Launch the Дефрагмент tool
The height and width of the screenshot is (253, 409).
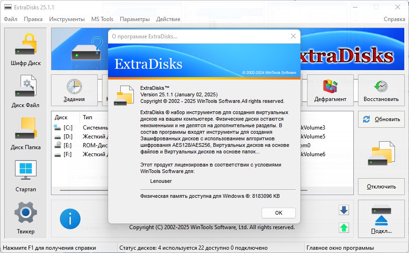(x=330, y=90)
